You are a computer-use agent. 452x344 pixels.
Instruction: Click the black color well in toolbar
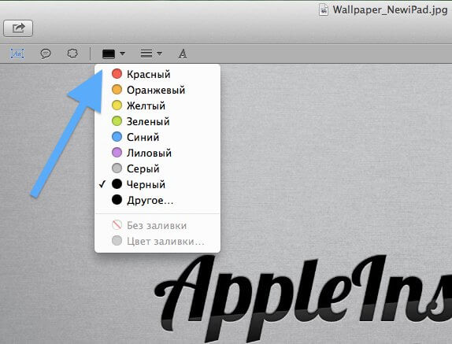pos(109,54)
